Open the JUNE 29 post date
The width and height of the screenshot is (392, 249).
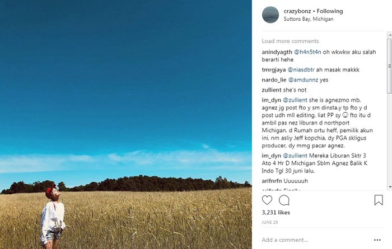click(270, 222)
